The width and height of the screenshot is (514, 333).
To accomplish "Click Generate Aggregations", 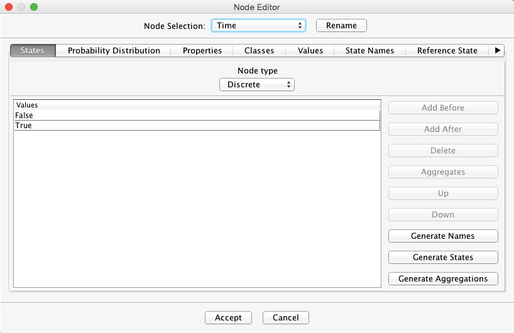I will (443, 278).
